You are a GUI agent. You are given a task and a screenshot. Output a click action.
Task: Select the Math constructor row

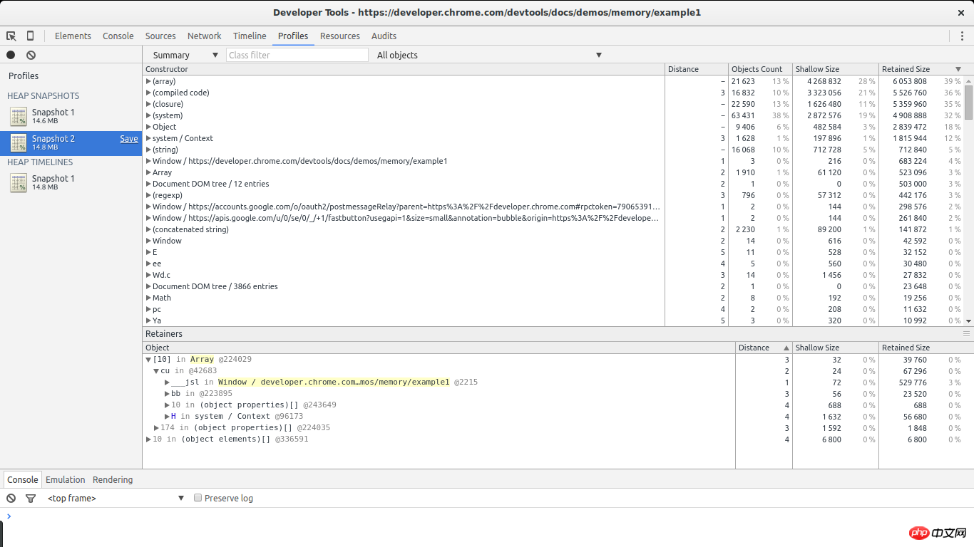tap(553, 298)
